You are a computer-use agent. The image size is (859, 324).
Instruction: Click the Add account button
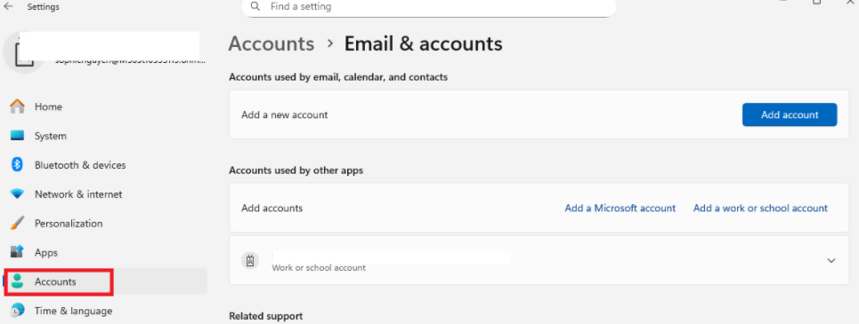point(790,115)
